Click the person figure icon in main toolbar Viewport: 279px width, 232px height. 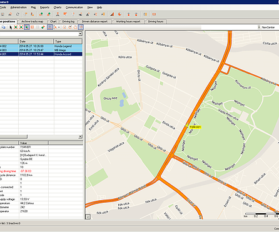(58, 14)
